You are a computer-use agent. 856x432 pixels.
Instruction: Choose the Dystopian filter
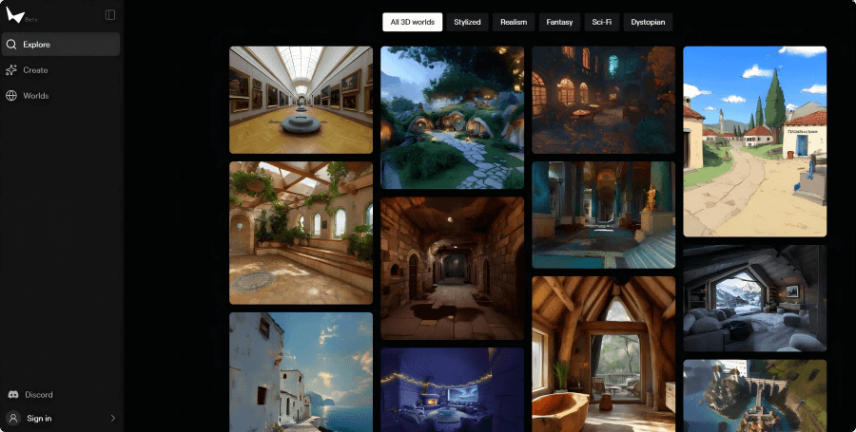[648, 22]
